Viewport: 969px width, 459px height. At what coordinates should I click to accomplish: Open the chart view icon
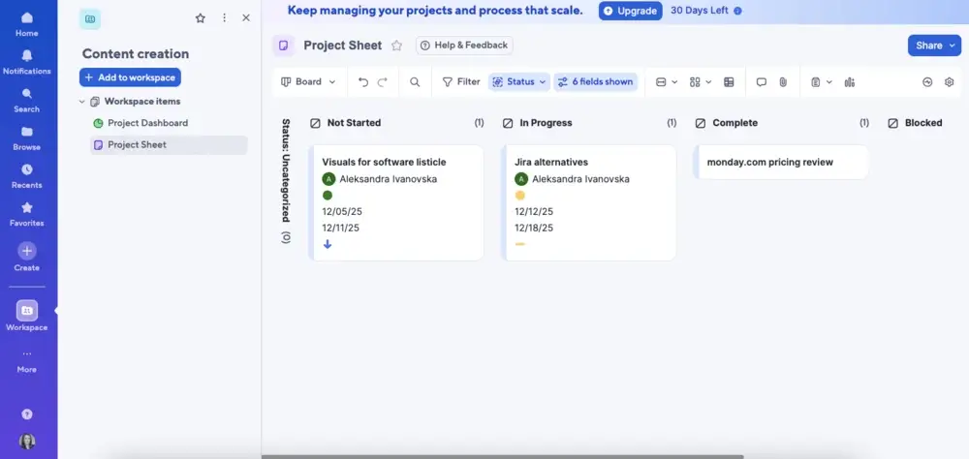850,82
